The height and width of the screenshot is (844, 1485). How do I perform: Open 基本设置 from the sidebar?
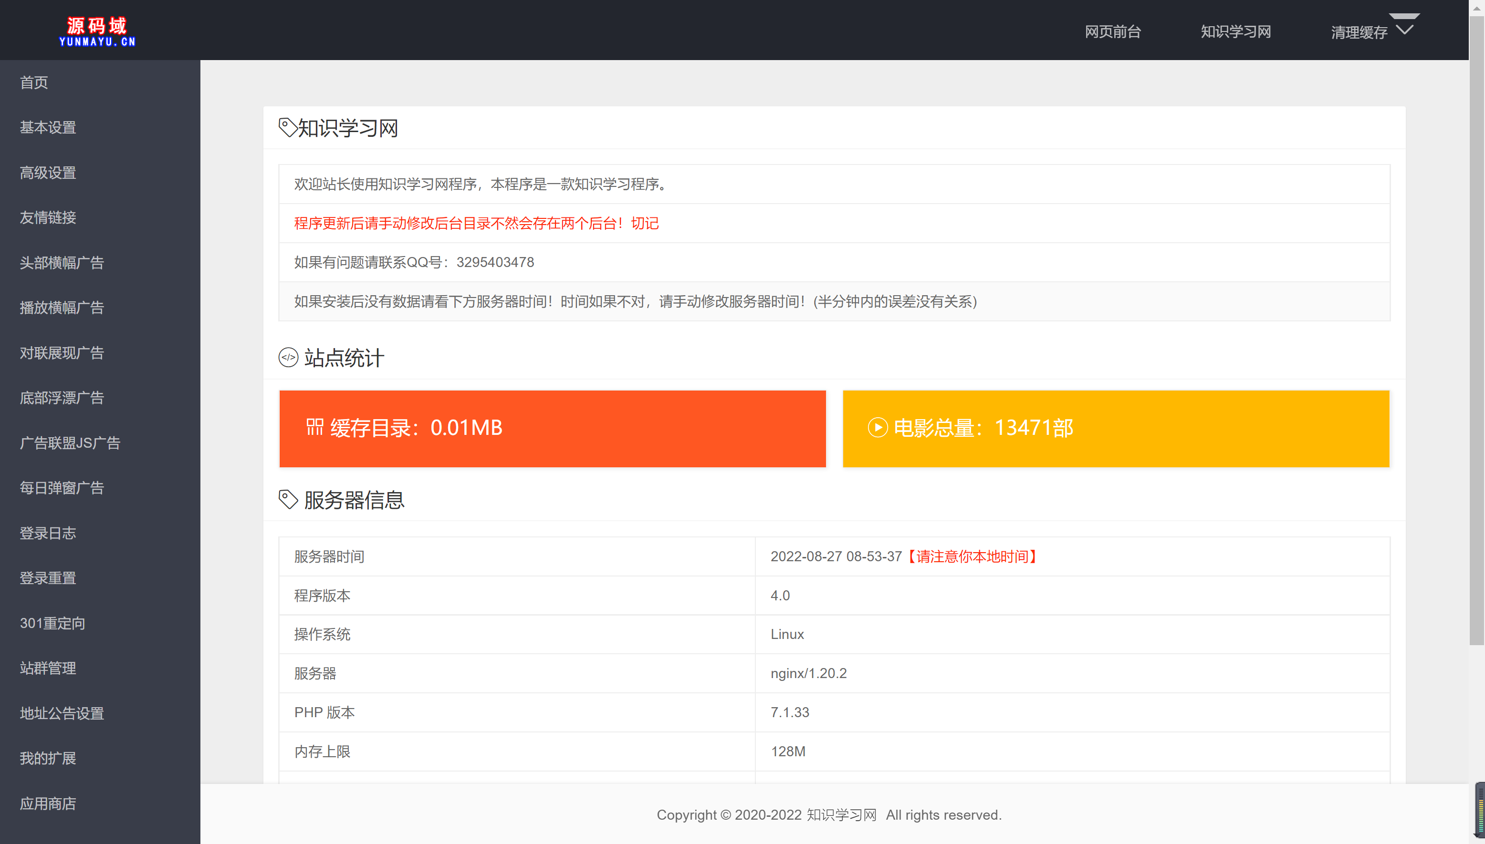coord(48,127)
